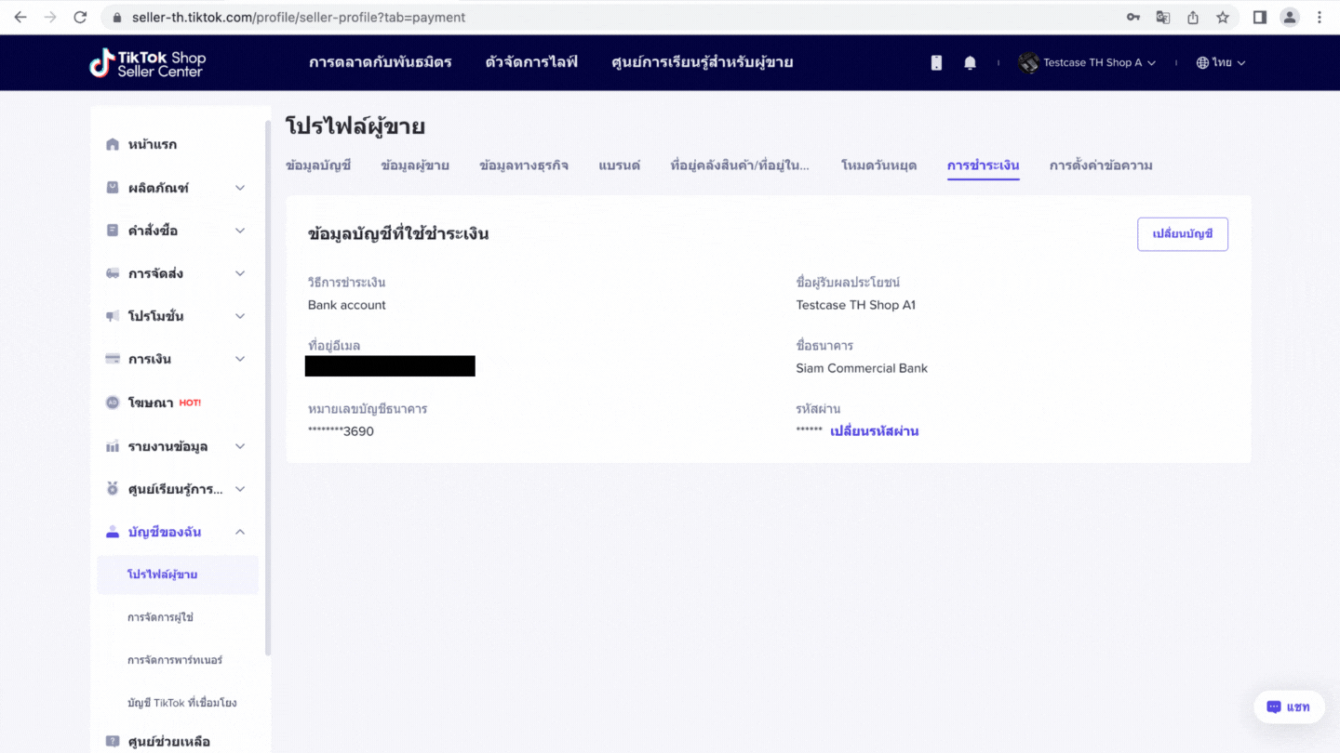1340x753 pixels.
Task: Click the browser reload icon
Action: point(80,17)
